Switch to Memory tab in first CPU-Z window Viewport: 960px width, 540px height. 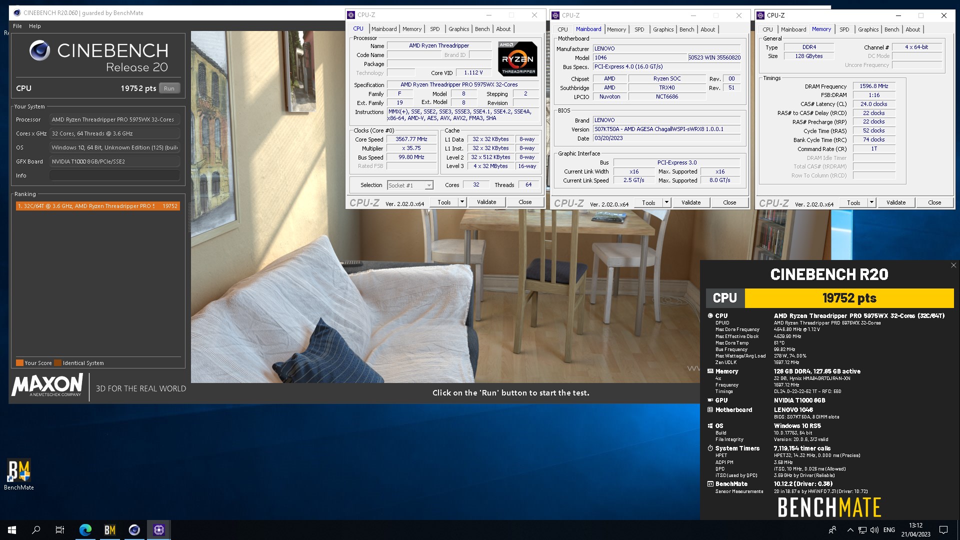tap(412, 29)
